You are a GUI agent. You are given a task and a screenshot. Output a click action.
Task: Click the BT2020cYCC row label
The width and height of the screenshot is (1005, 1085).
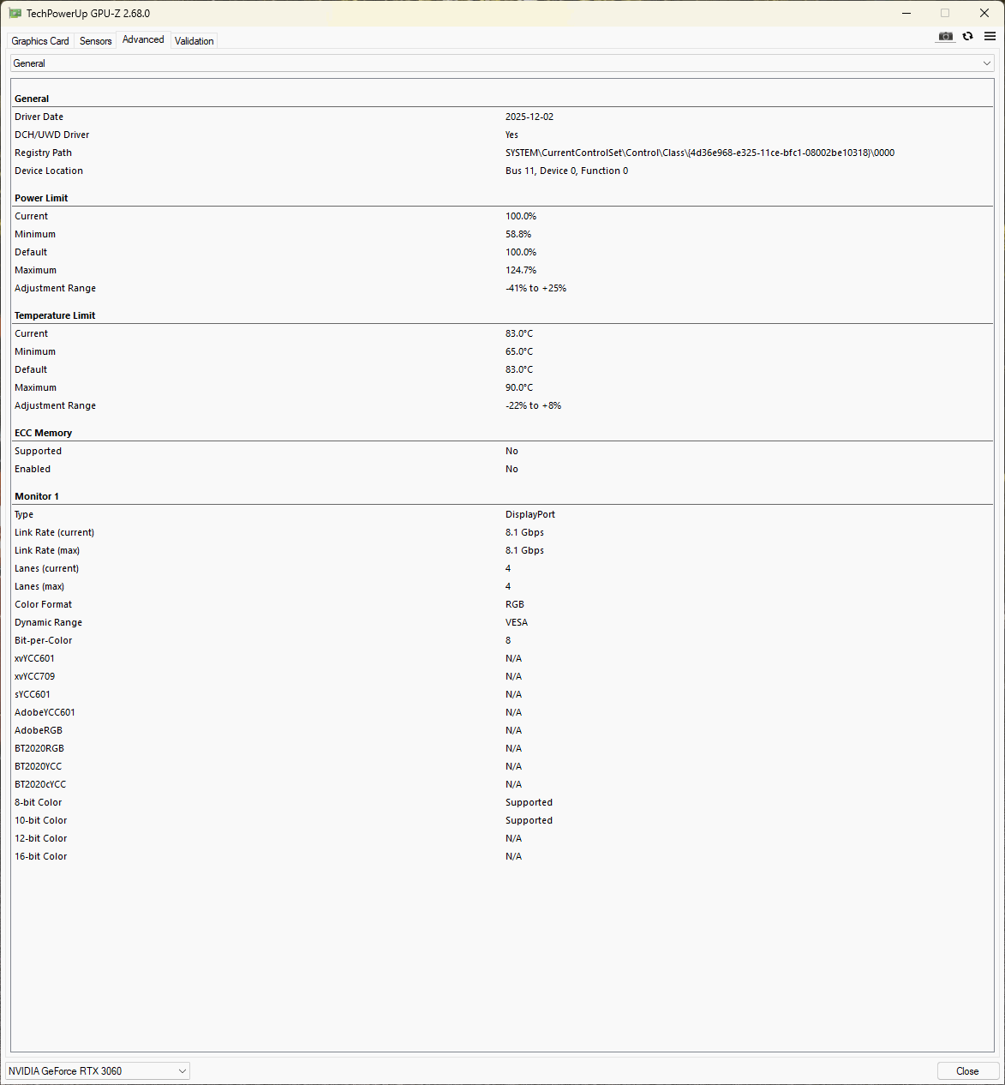(x=40, y=784)
